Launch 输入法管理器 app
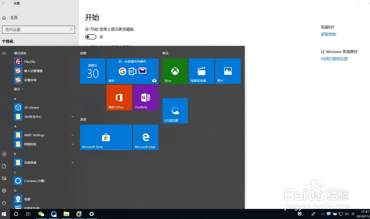 (44, 71)
